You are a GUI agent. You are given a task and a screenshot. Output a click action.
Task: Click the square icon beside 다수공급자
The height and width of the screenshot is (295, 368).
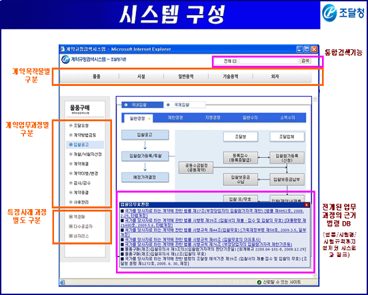pyautogui.click(x=71, y=226)
